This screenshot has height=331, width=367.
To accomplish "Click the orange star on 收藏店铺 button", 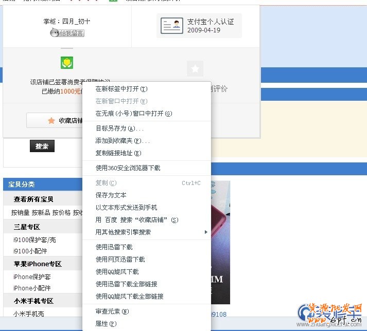I will [x=51, y=121].
